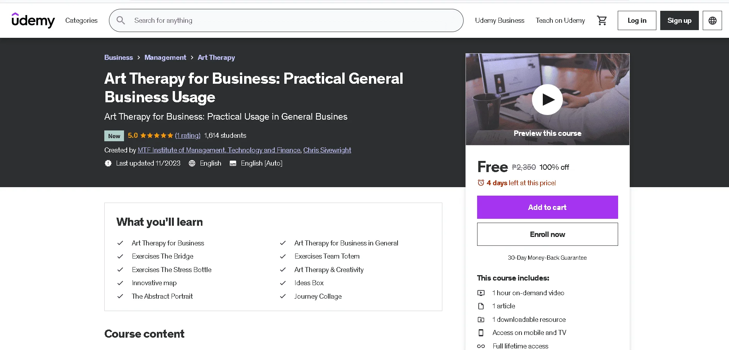Play the course preview video
Image resolution: width=729 pixels, height=350 pixels.
547,100
